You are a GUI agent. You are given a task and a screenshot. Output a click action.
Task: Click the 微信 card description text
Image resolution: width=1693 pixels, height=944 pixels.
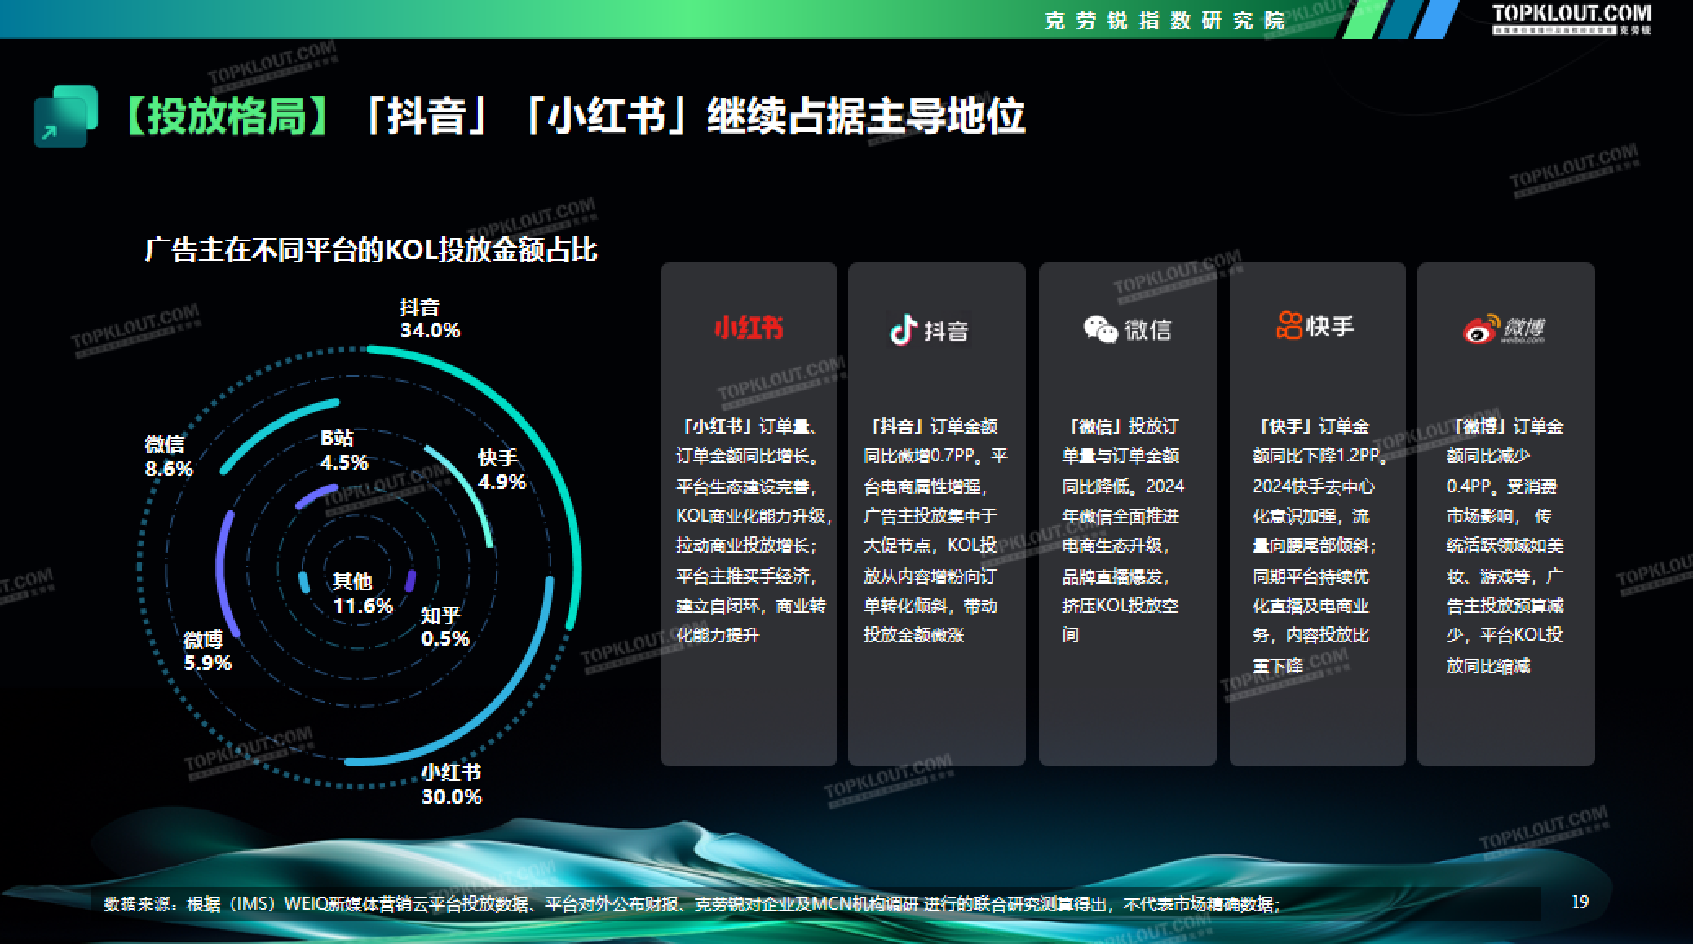[1122, 531]
